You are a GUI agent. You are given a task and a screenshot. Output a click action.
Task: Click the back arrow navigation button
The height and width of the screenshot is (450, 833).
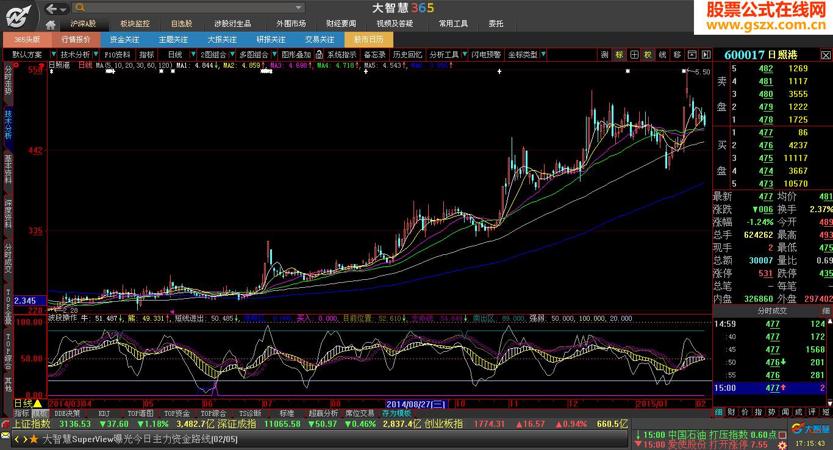pyautogui.click(x=51, y=8)
